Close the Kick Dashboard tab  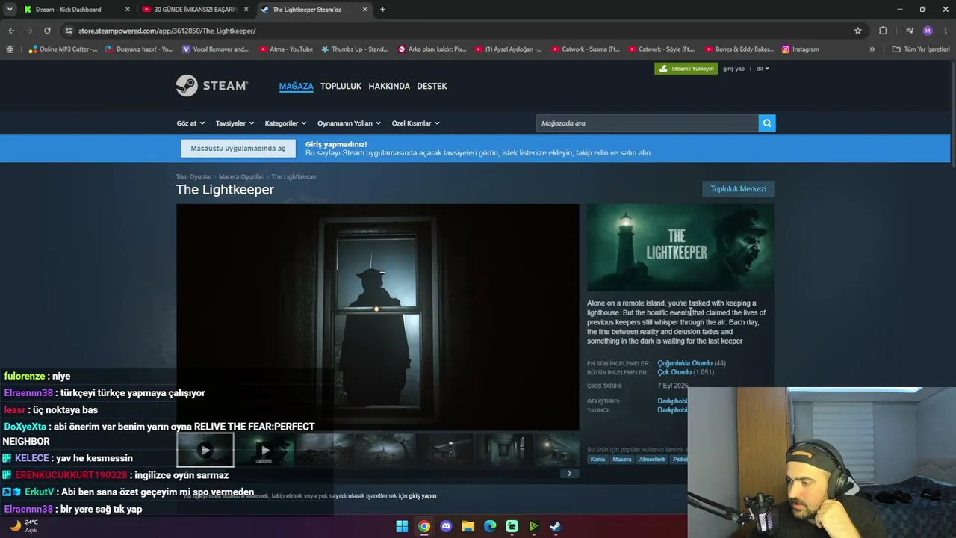coord(127,10)
